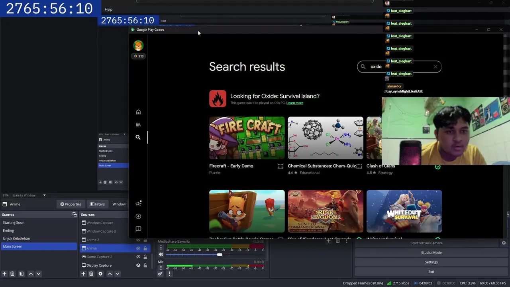Move the scene up with arrow
Viewport: 510px width, 287px height.
click(x=31, y=274)
